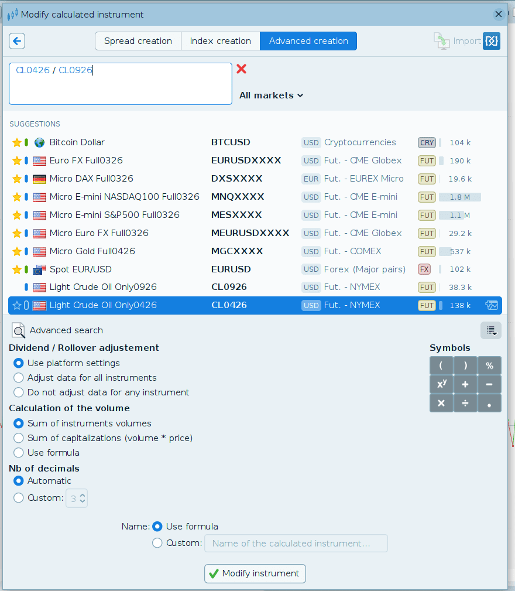
Task: Select Sum of instruments volumes
Action: click(19, 423)
